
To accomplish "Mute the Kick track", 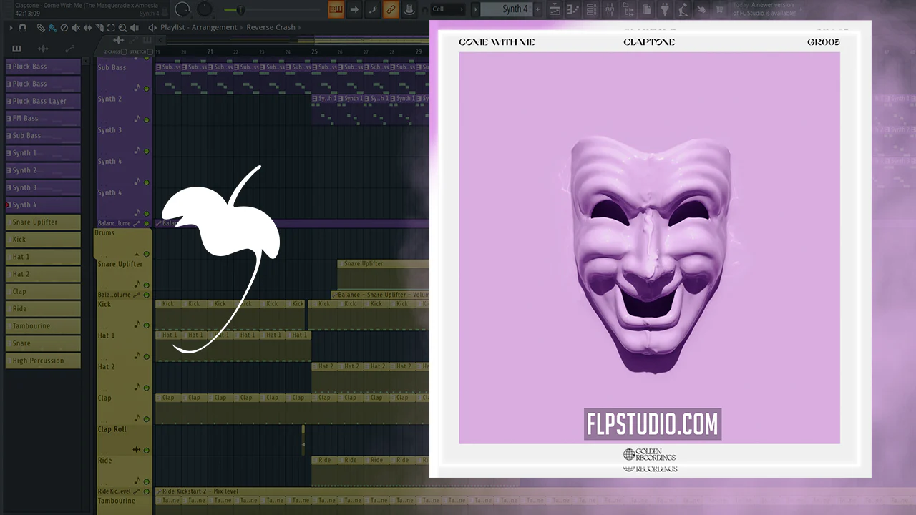I will (147, 326).
